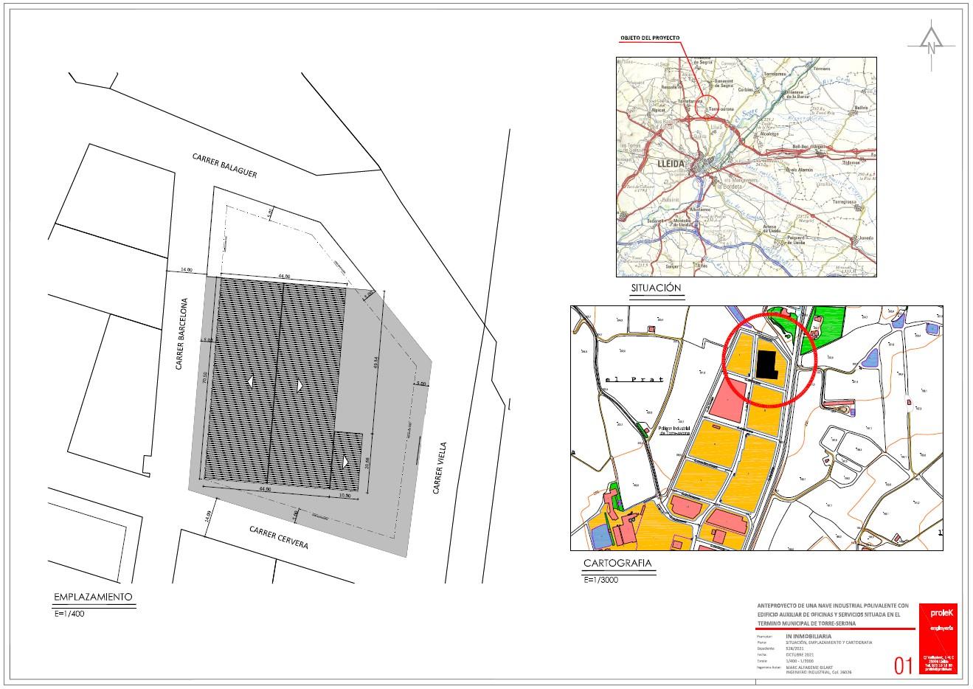Click the CARRER BALAGUER street label

(x=224, y=165)
